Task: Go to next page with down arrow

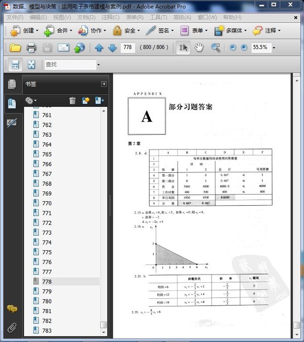Action: [112, 48]
